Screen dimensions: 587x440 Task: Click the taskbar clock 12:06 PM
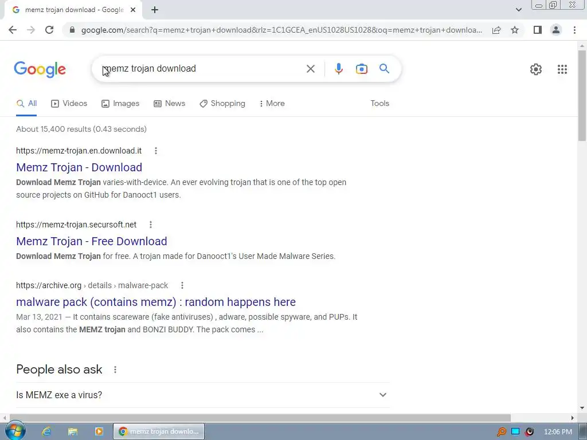558,432
